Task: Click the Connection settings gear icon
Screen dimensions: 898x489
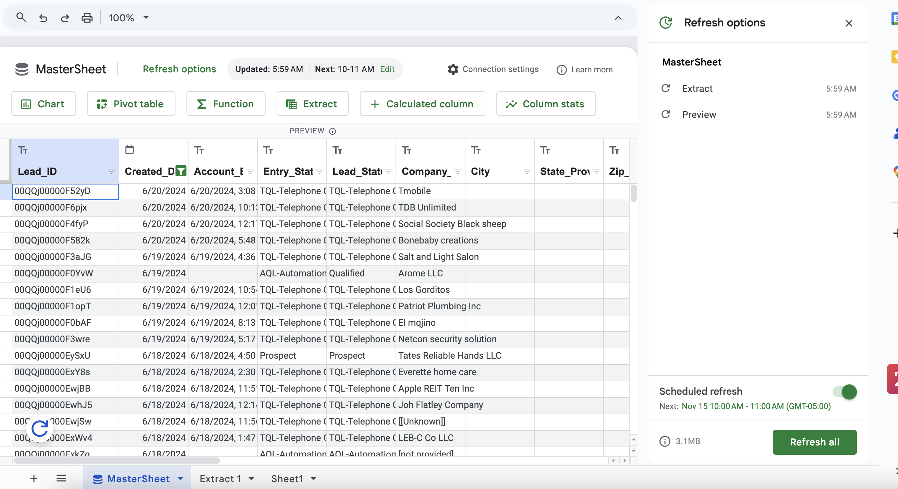Action: pyautogui.click(x=453, y=69)
